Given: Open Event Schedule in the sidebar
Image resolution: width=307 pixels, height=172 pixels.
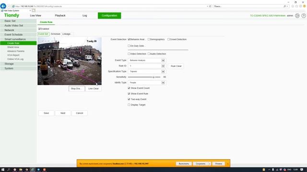Looking at the screenshot, I should (18, 34).
